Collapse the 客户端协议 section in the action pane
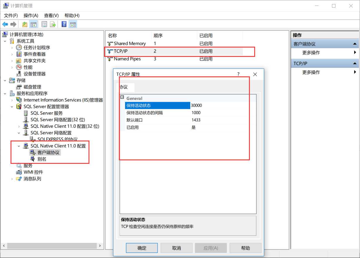Image resolution: width=360 pixels, height=258 pixels. pyautogui.click(x=355, y=44)
